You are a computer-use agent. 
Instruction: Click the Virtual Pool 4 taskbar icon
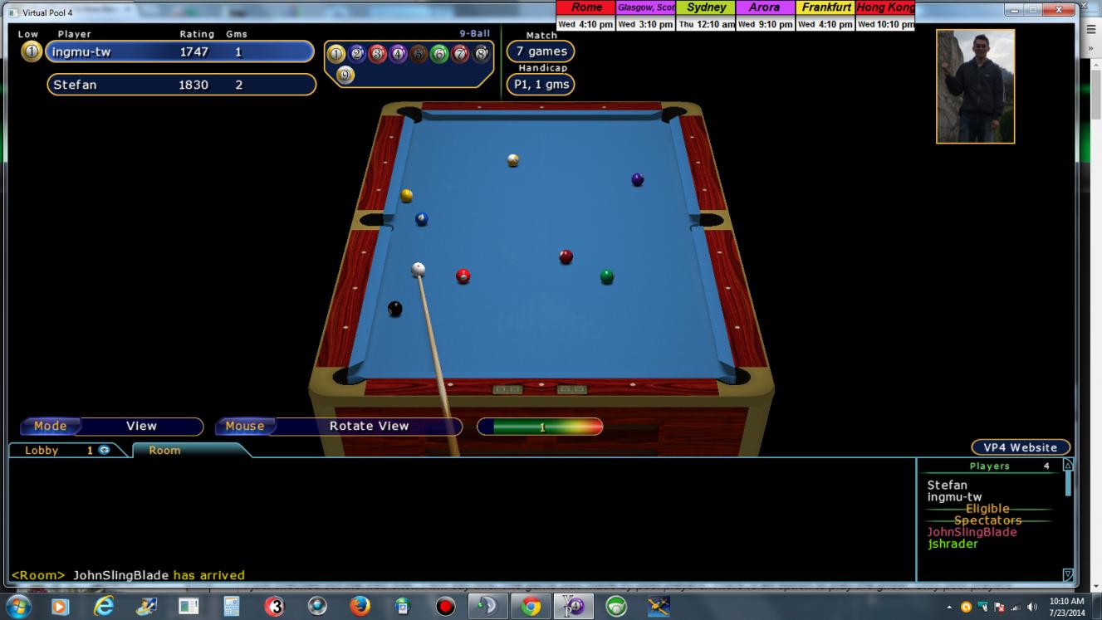pos(574,607)
